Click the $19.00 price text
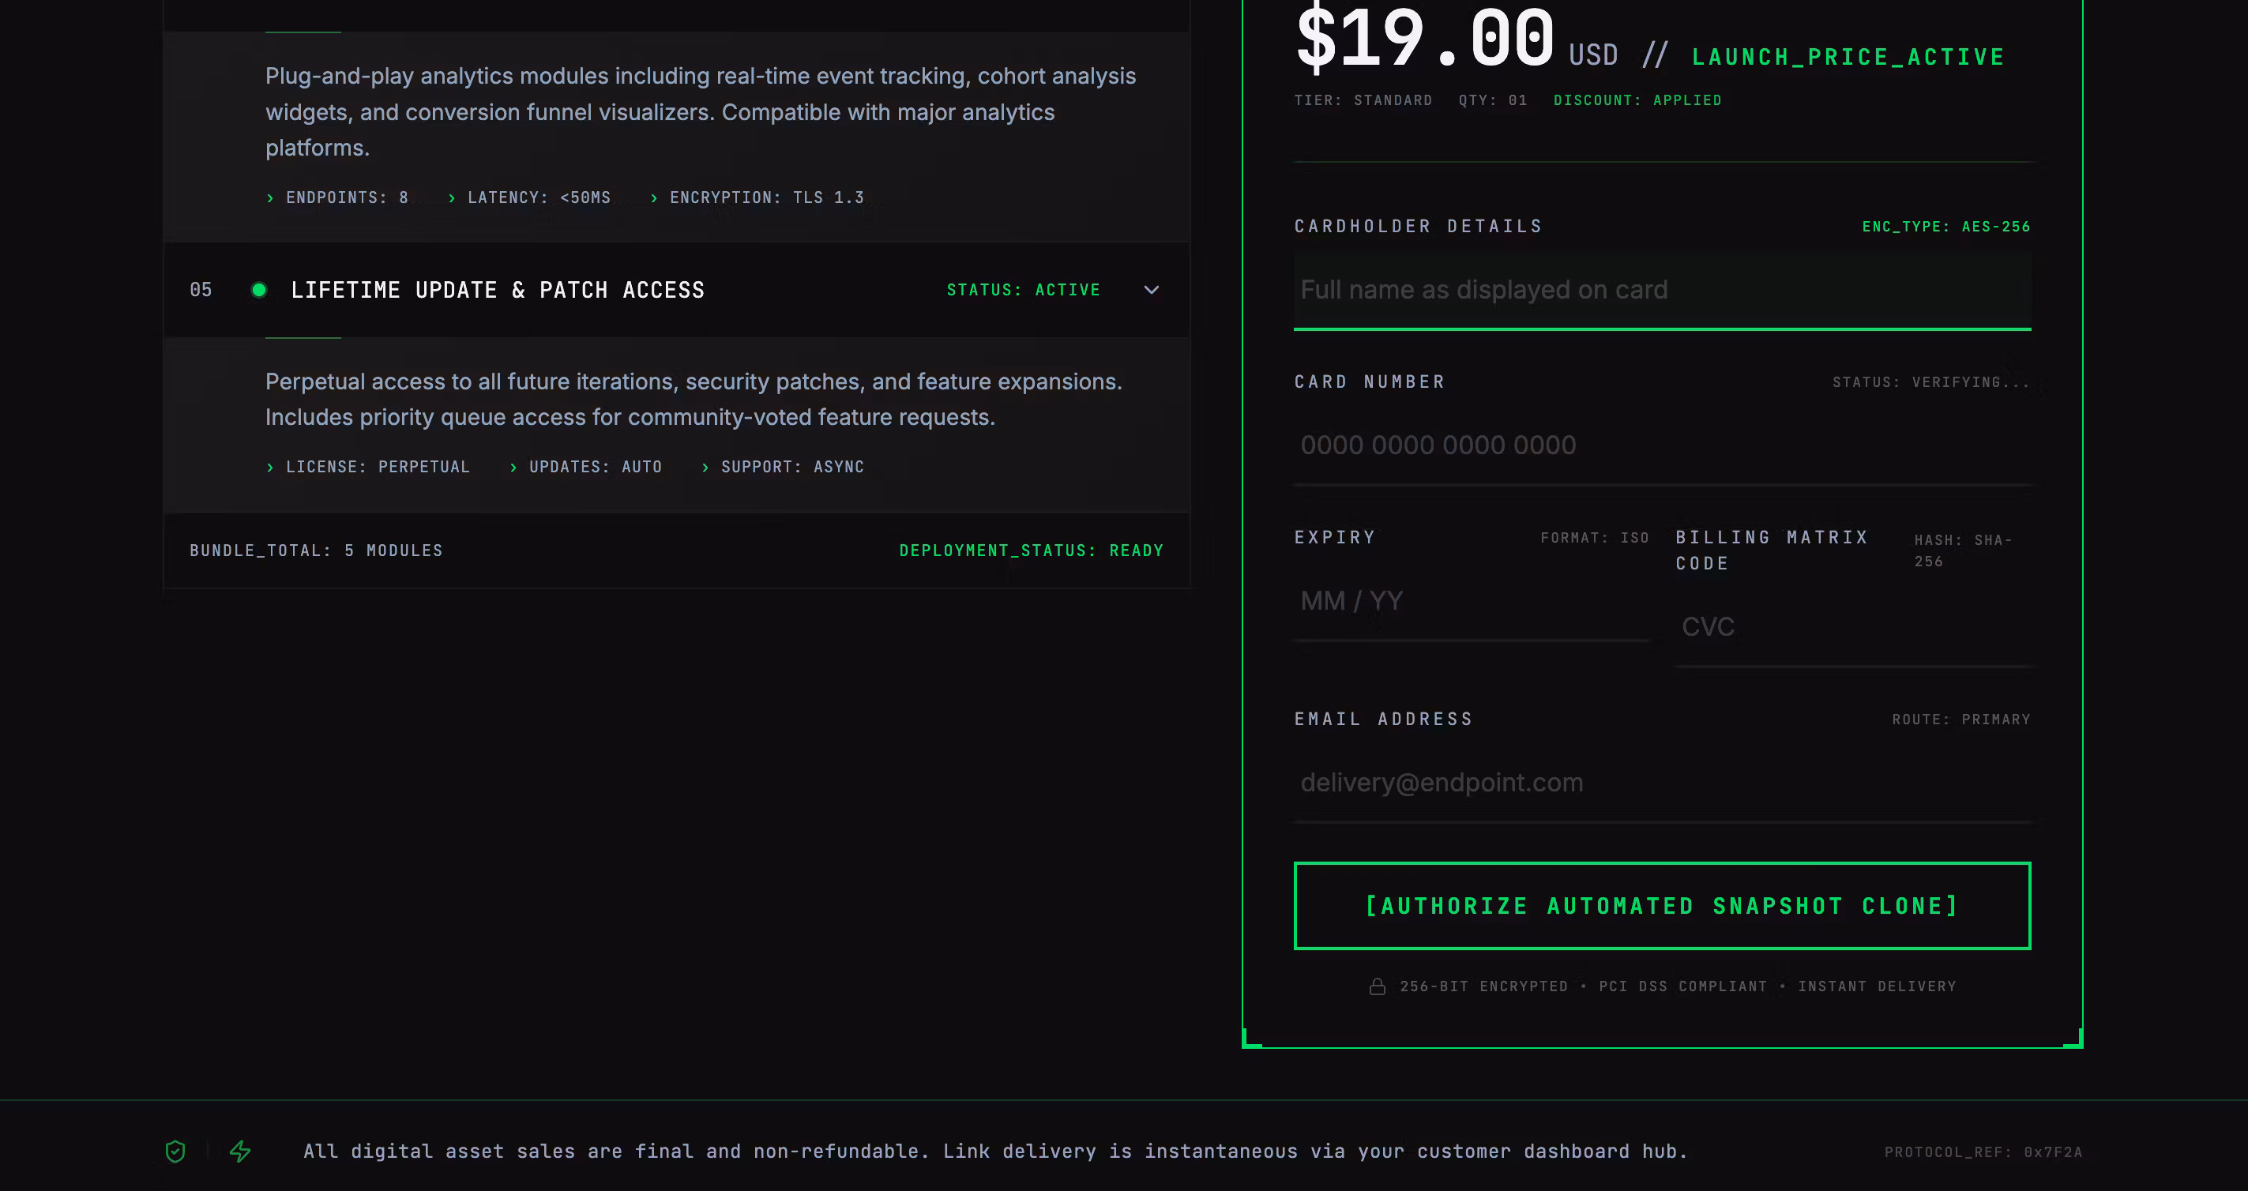The height and width of the screenshot is (1191, 2248). click(1424, 39)
